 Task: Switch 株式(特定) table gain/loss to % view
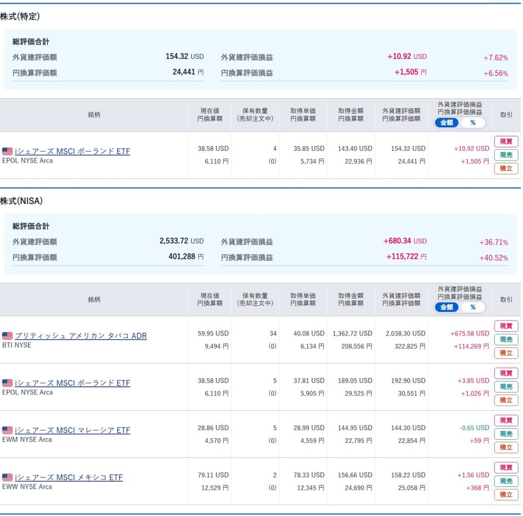pos(473,123)
